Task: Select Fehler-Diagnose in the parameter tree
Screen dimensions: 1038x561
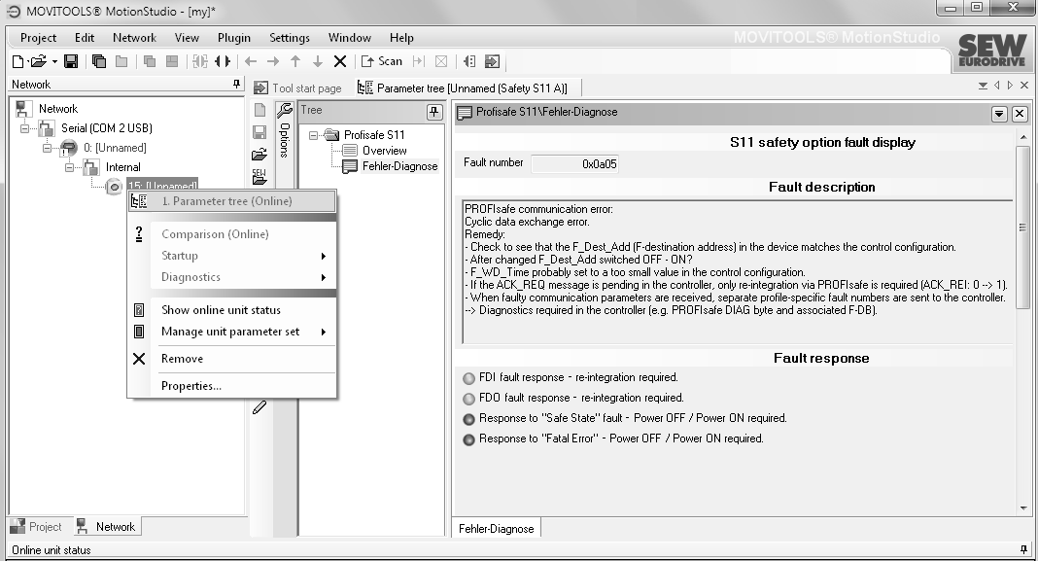Action: 399,166
